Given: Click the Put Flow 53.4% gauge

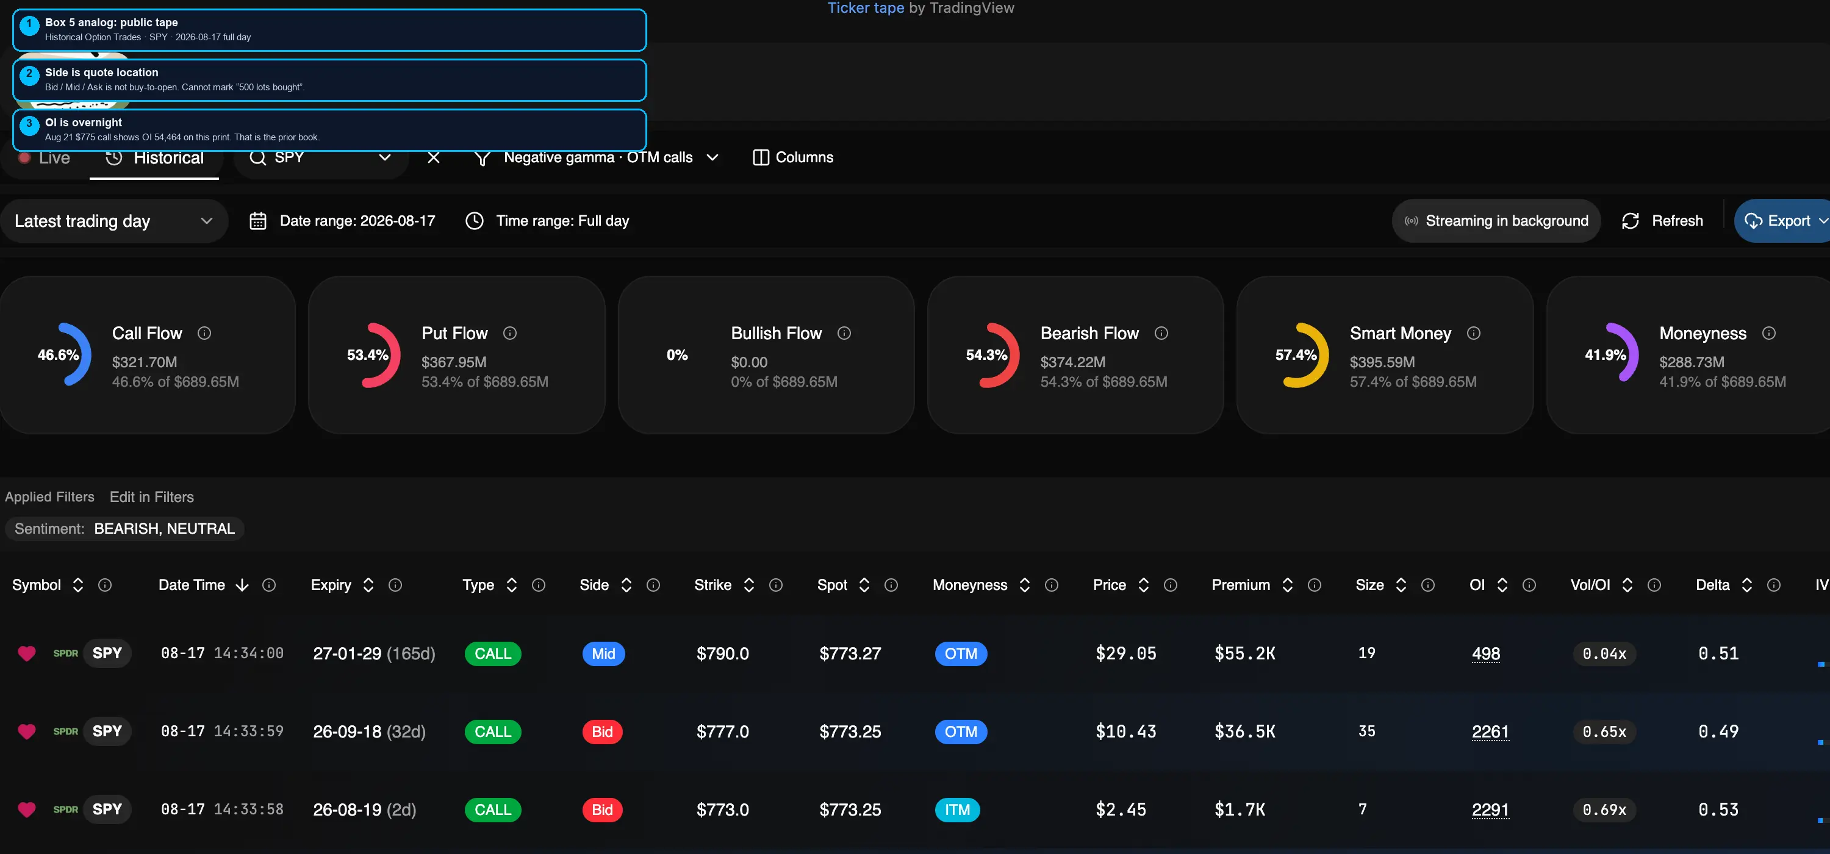Looking at the screenshot, I should click(x=374, y=354).
